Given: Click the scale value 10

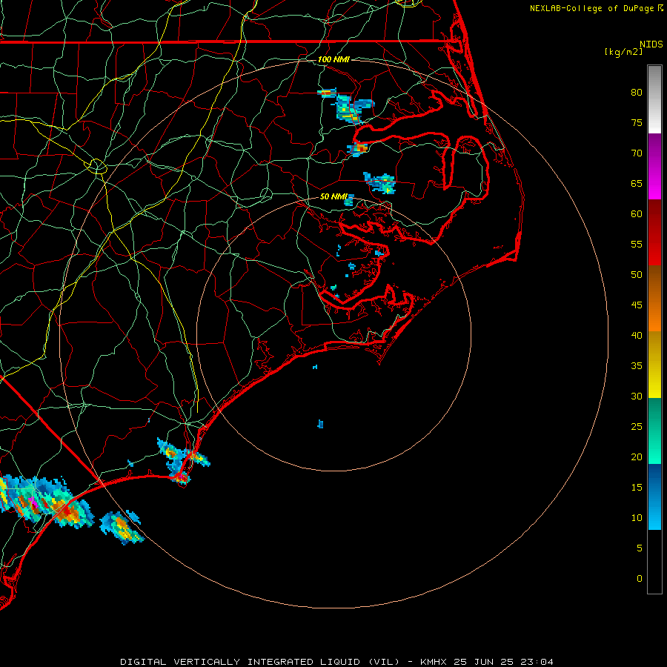Looking at the screenshot, I should [x=637, y=518].
